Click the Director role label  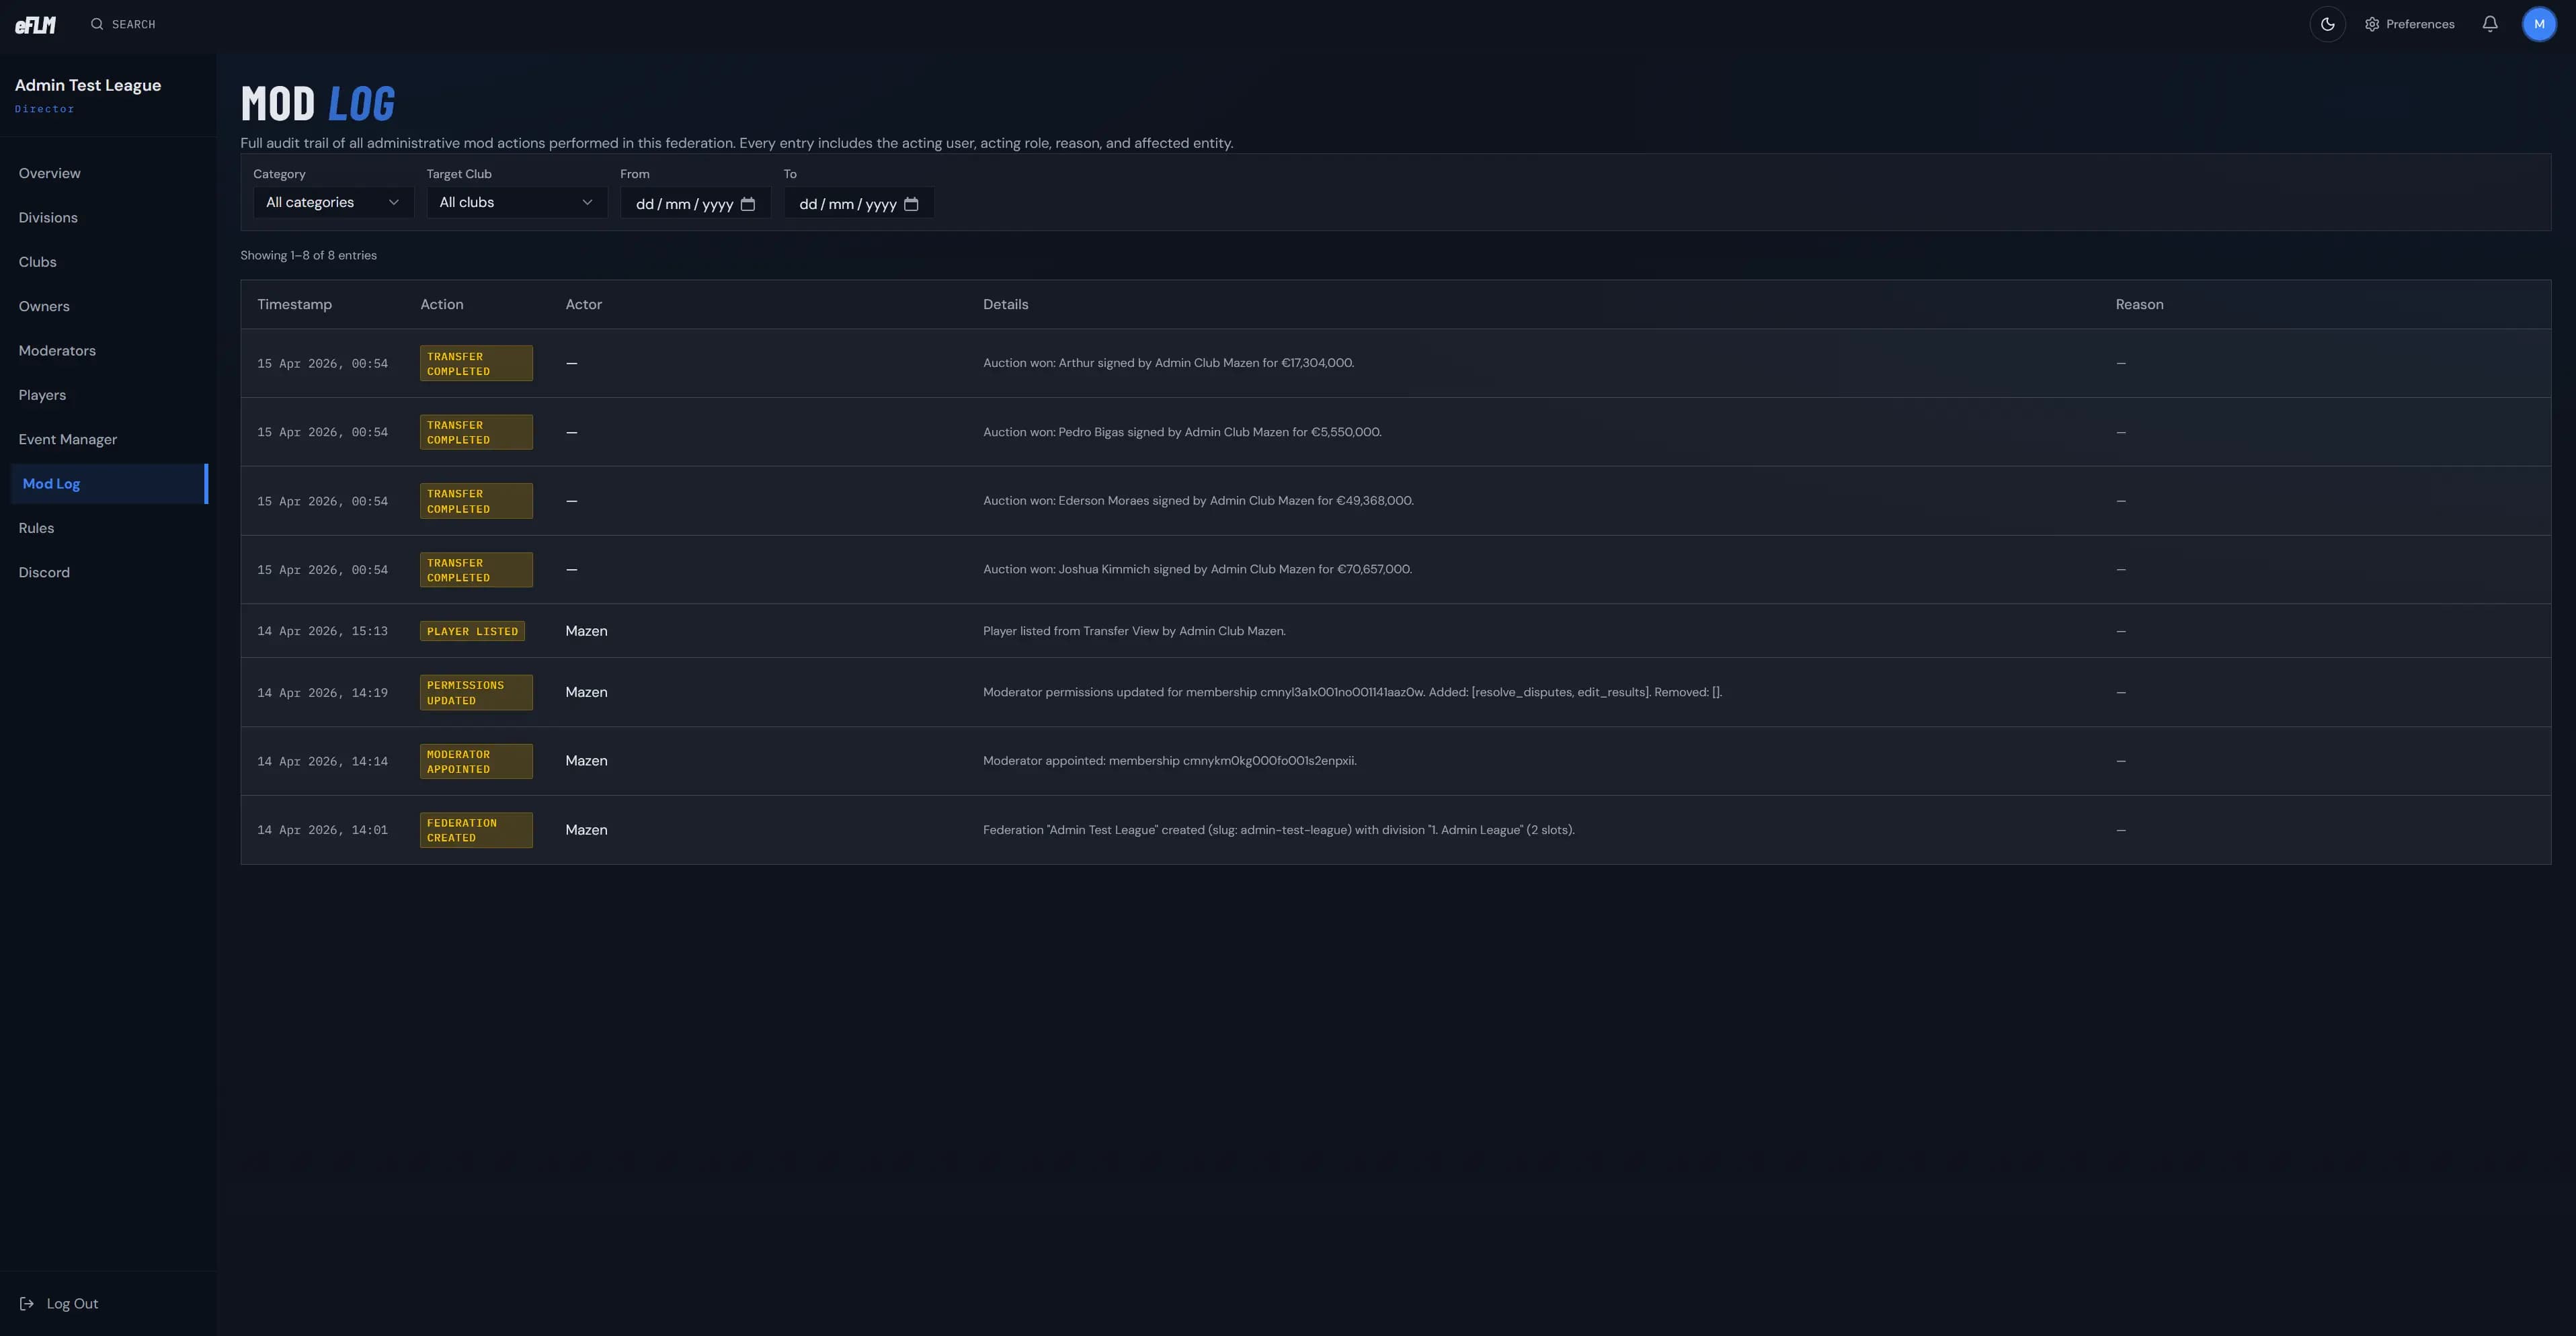pos(44,108)
